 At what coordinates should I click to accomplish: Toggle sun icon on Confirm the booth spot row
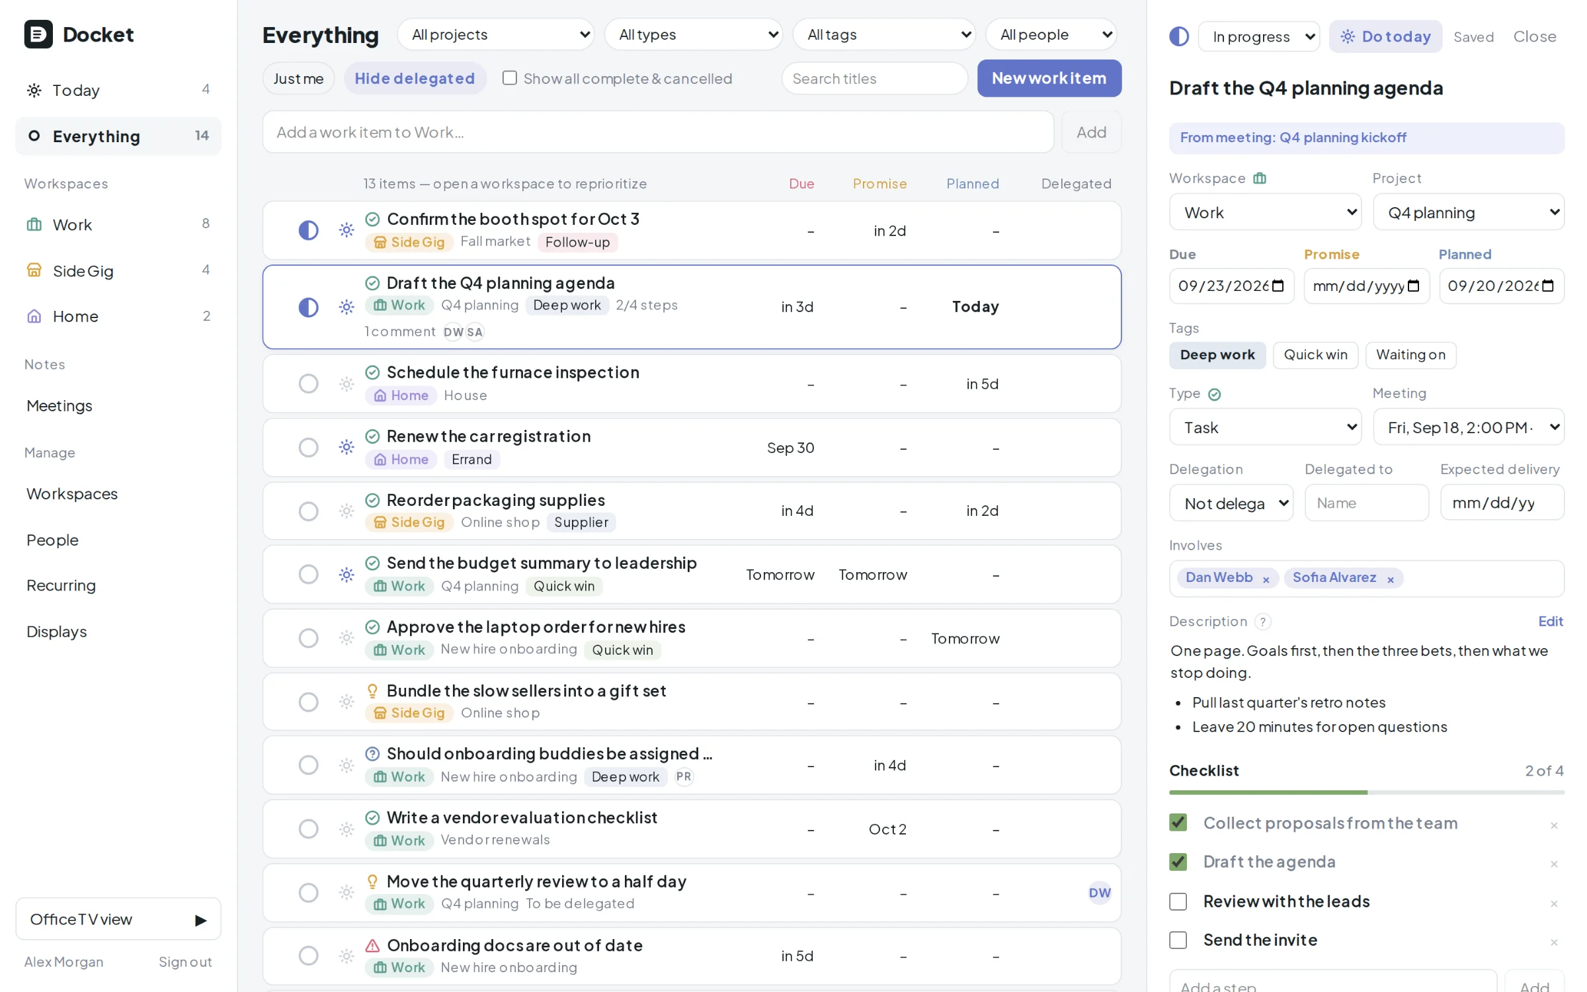346,230
